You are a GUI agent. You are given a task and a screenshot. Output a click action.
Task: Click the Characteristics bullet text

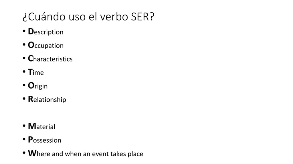pyautogui.click(x=50, y=59)
